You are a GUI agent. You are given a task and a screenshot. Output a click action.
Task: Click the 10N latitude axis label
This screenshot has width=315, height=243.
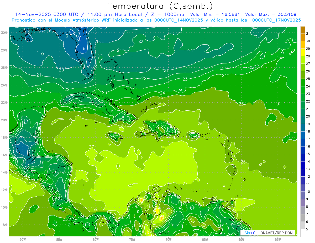[x=4, y=207]
